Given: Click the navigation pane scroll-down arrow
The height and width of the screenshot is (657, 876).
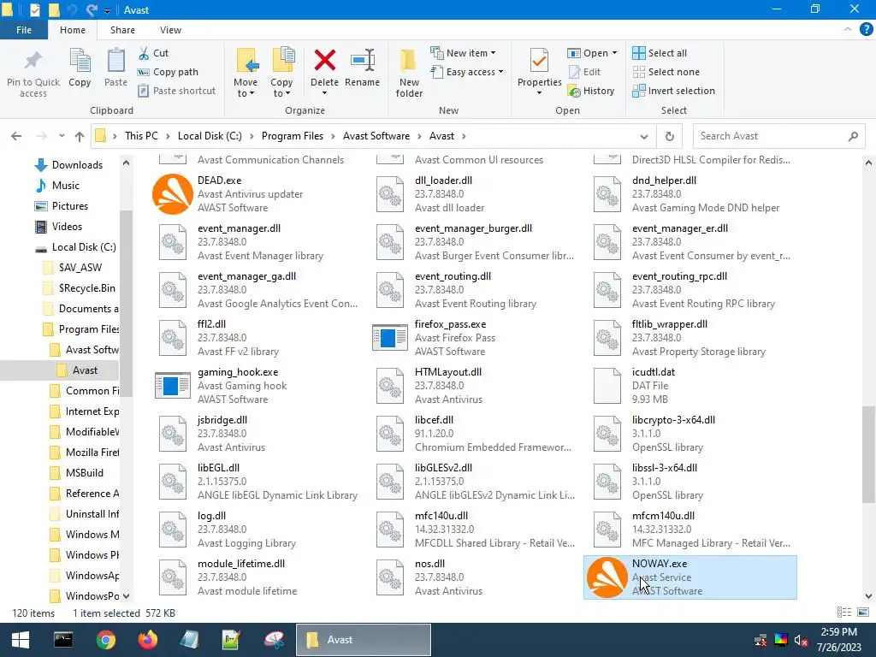Looking at the screenshot, I should pyautogui.click(x=127, y=596).
